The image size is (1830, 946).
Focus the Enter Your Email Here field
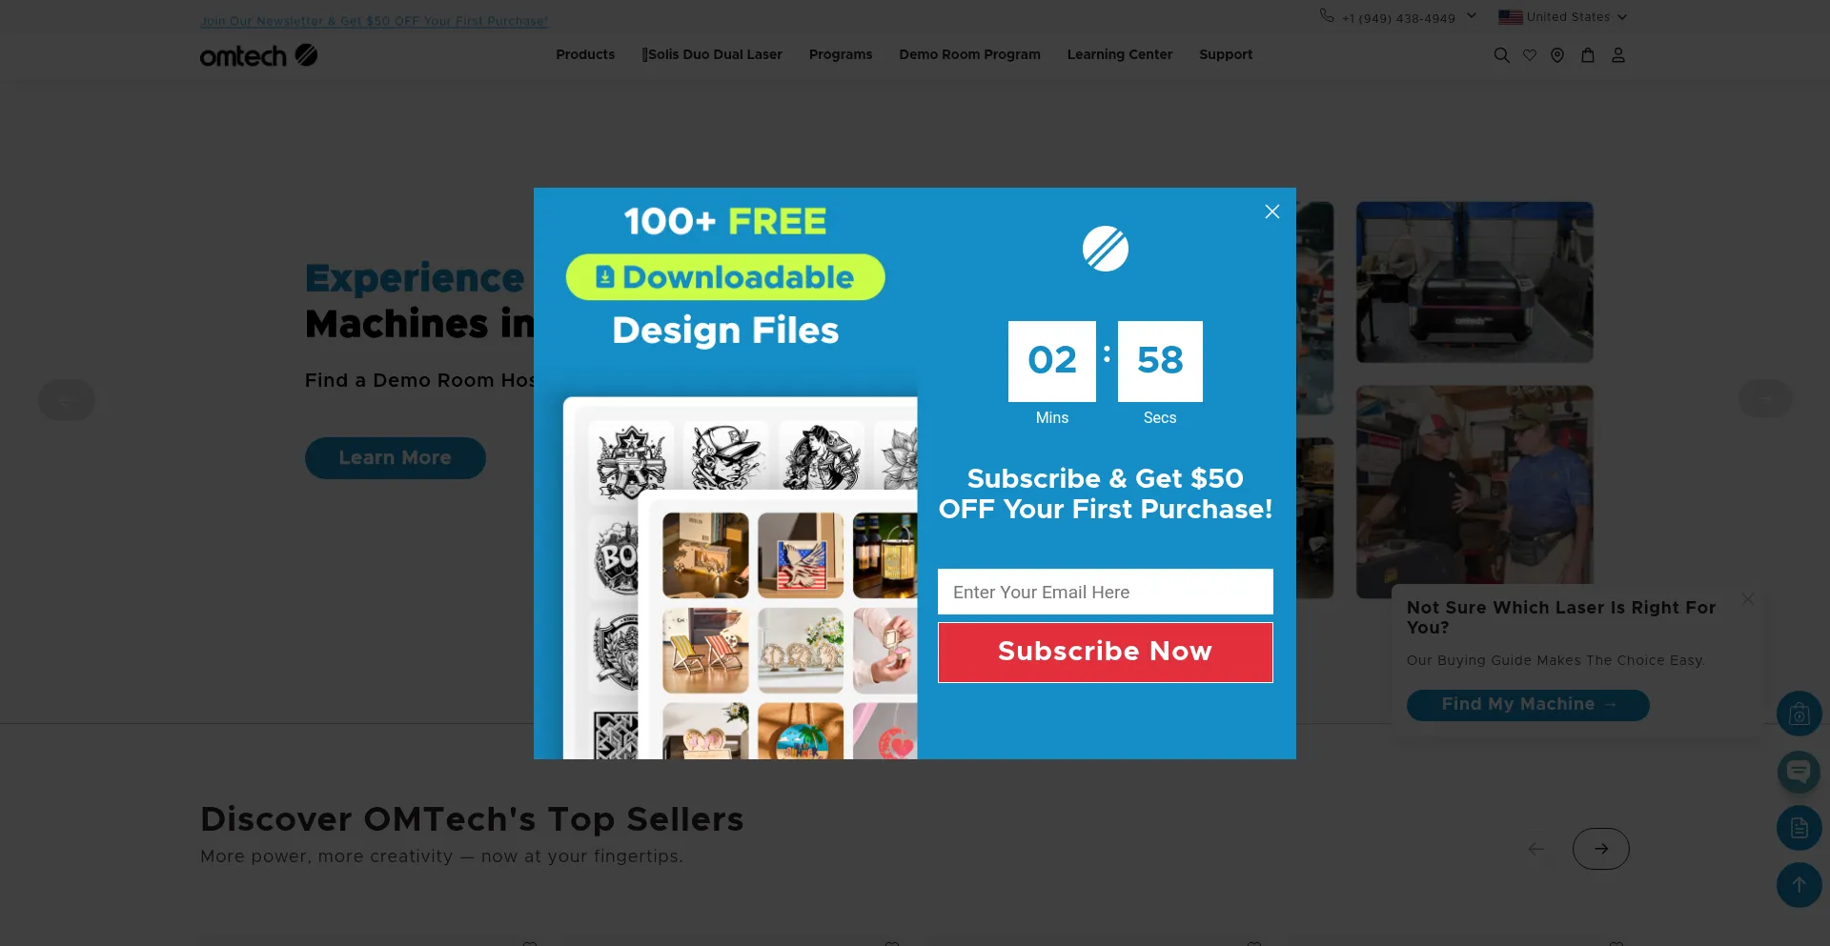(x=1106, y=592)
